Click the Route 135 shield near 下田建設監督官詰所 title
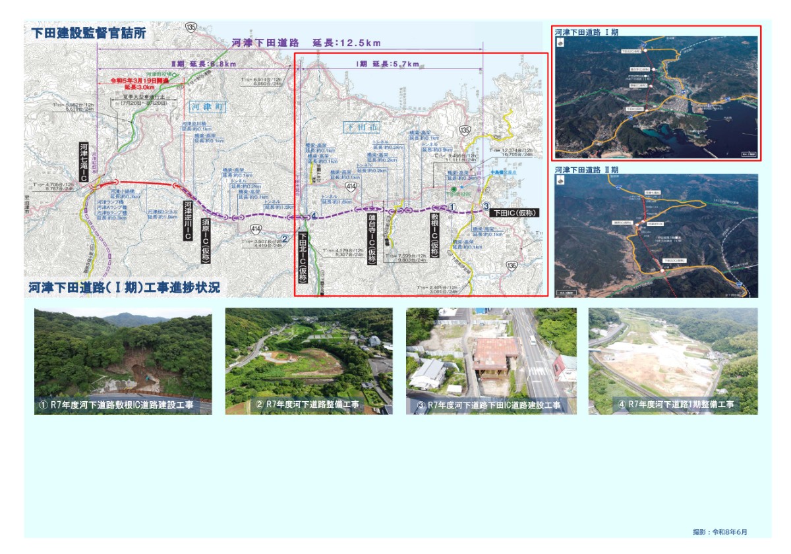 tap(191, 27)
